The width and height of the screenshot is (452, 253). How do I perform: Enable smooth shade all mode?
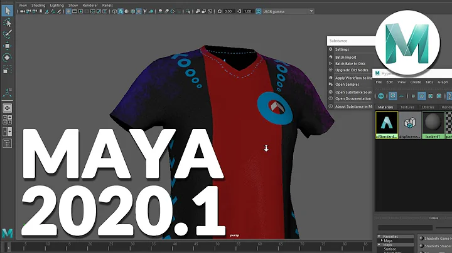tap(121, 11)
